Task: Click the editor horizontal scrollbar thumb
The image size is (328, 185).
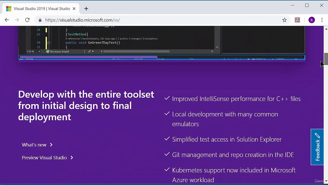Action: point(136,51)
